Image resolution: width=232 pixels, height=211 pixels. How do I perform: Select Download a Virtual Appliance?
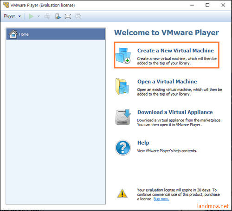point(175,112)
